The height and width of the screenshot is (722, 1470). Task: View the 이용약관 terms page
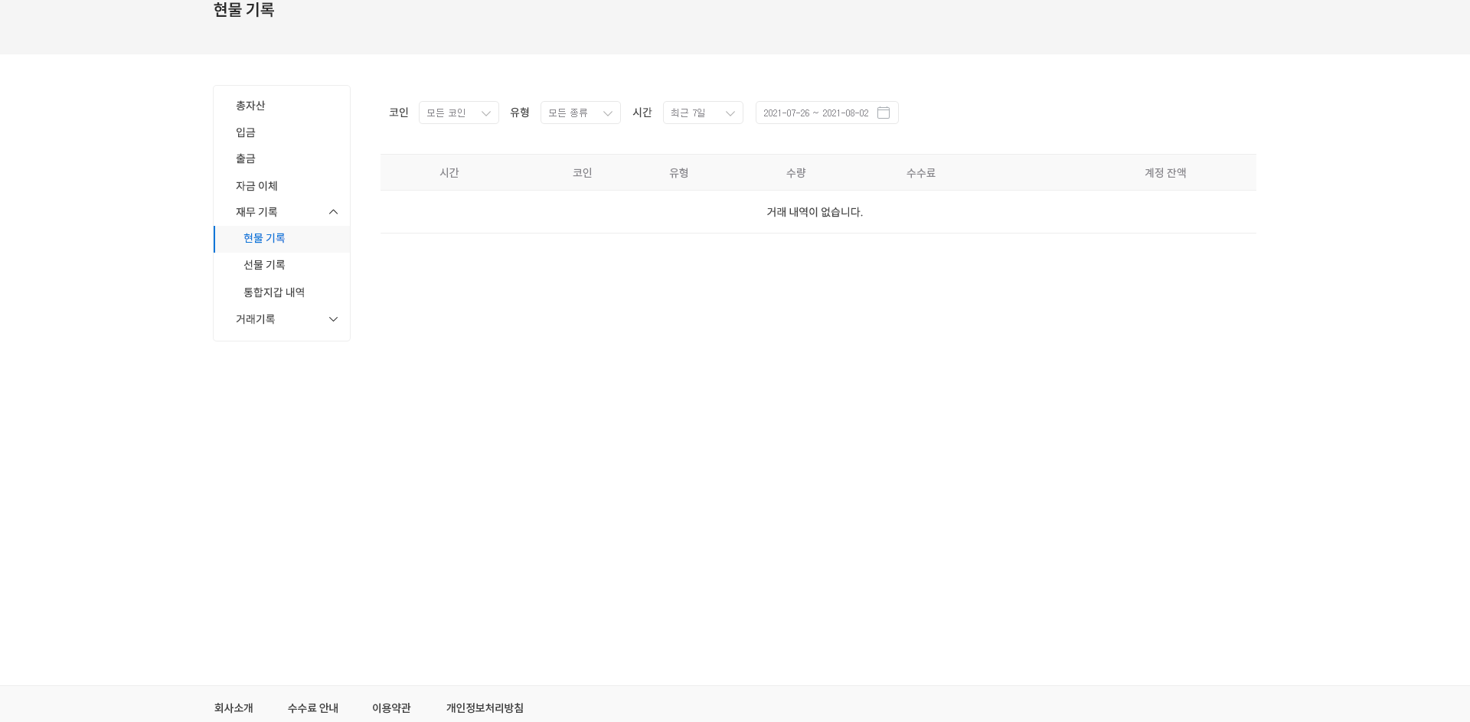click(390, 708)
